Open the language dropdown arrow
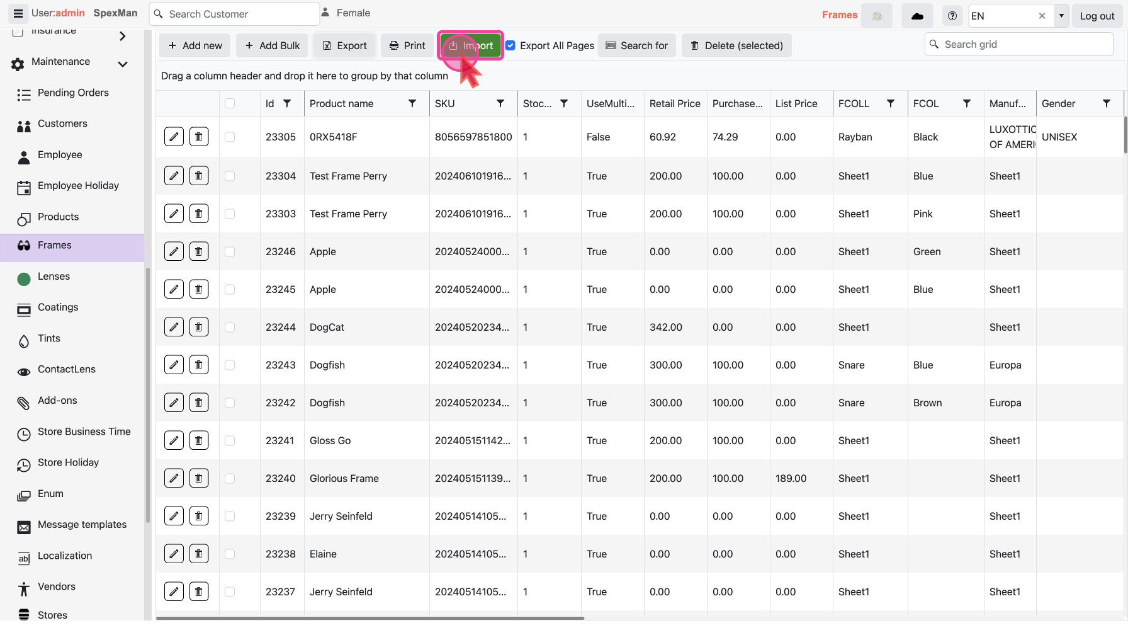The image size is (1128, 635). 1061,16
